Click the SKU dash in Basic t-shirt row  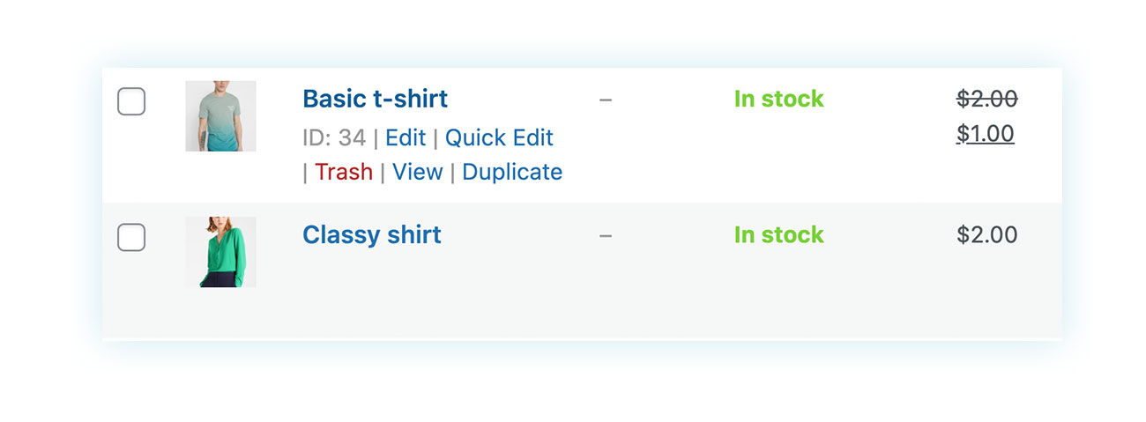[606, 100]
